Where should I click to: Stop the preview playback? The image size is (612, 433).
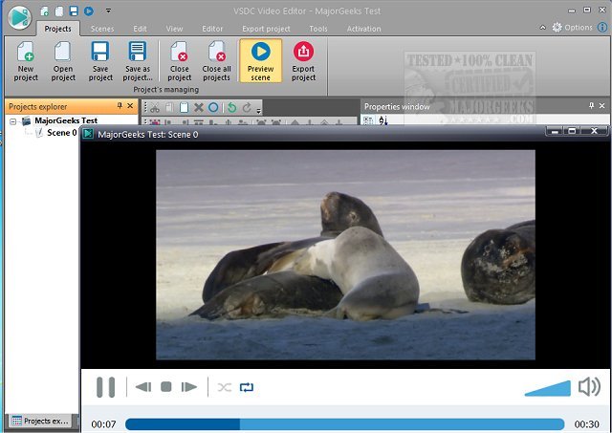(166, 387)
